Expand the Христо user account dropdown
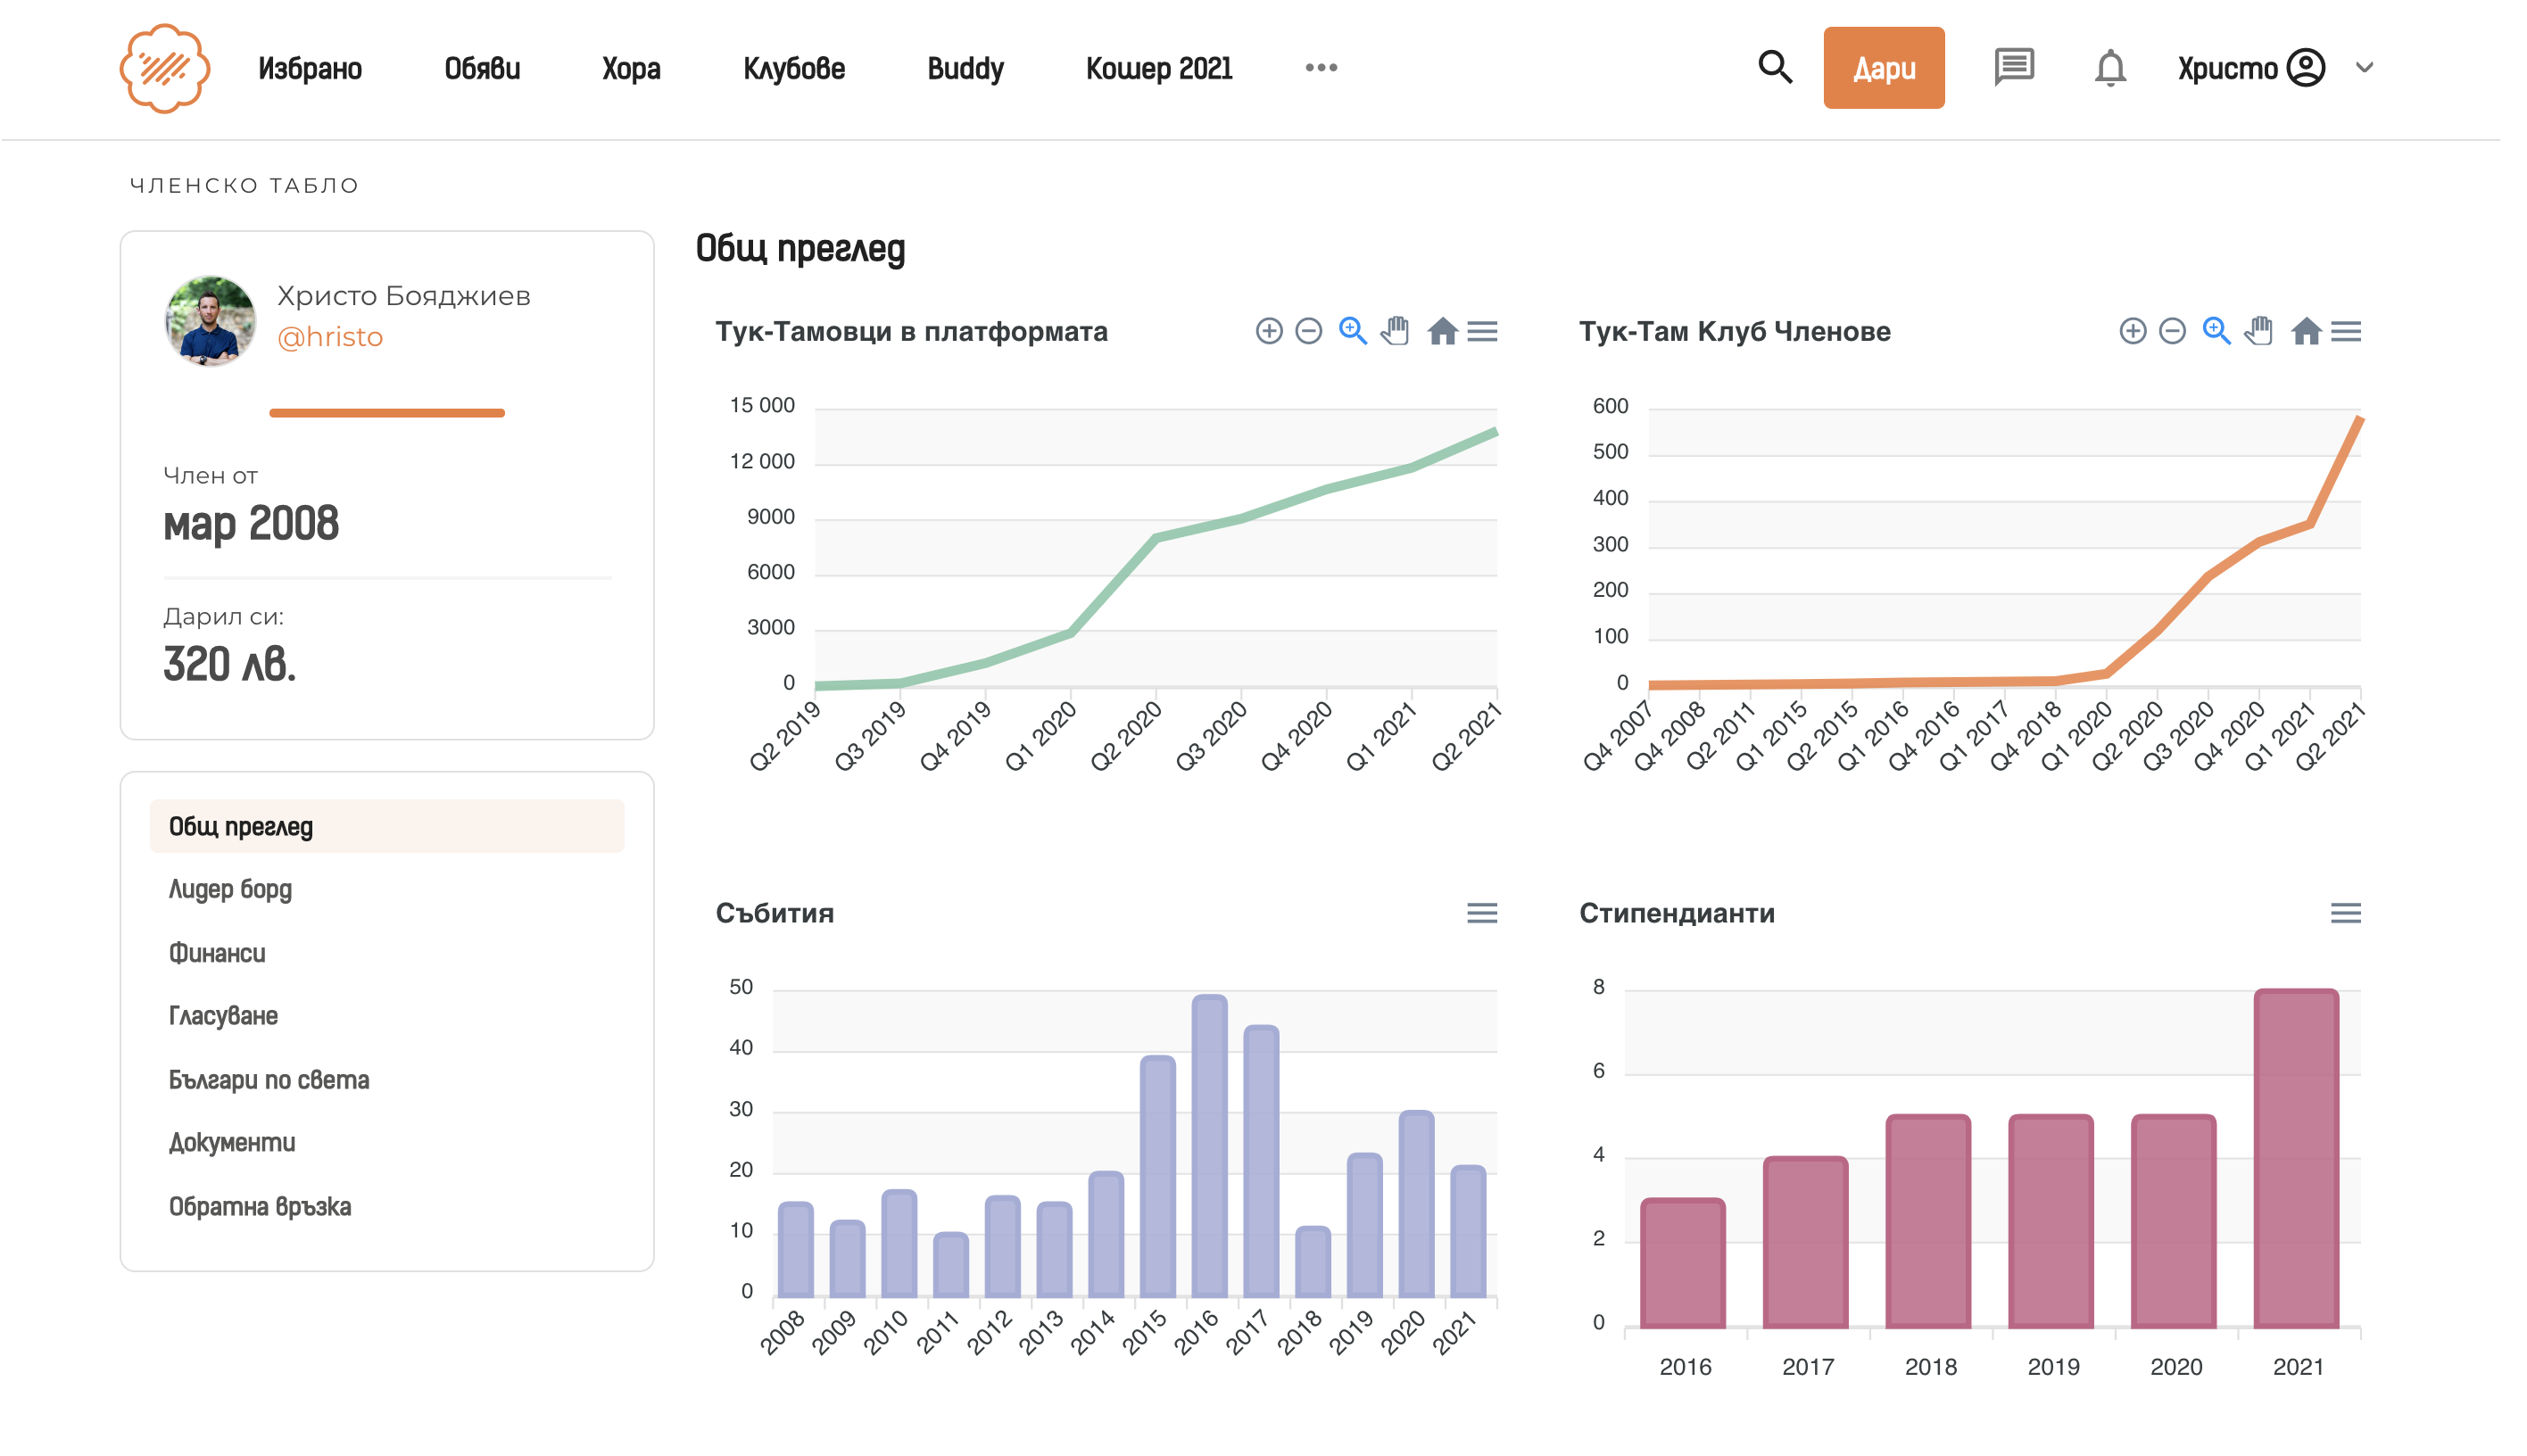This screenshot has width=2527, height=1456. tap(2364, 68)
